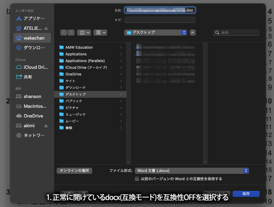Click the オンラインの場所 button
Viewport: 274px width, 207px height.
pos(74,171)
